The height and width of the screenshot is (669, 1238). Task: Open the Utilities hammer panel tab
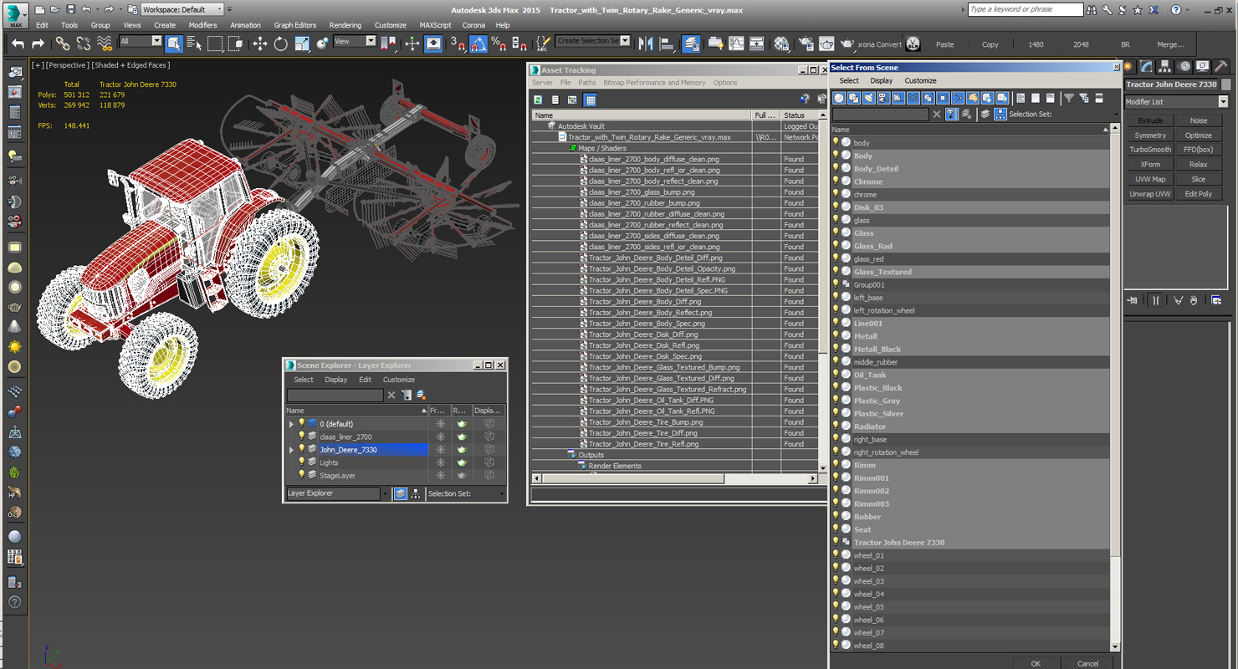pyautogui.click(x=1220, y=67)
